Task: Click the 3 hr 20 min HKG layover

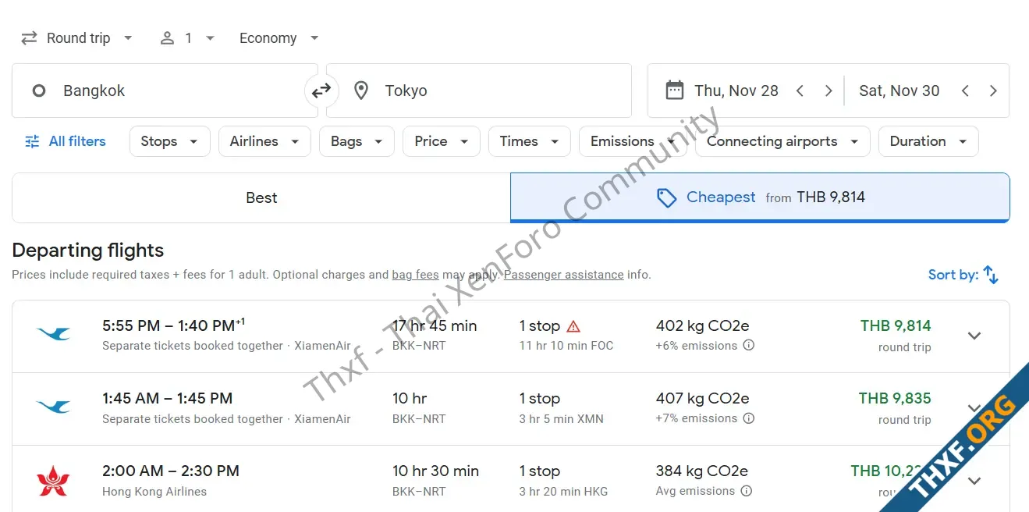Action: (x=563, y=491)
